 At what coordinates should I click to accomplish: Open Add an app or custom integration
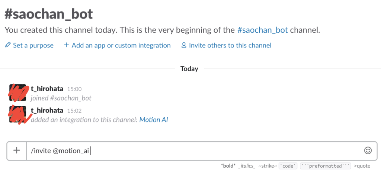click(121, 45)
